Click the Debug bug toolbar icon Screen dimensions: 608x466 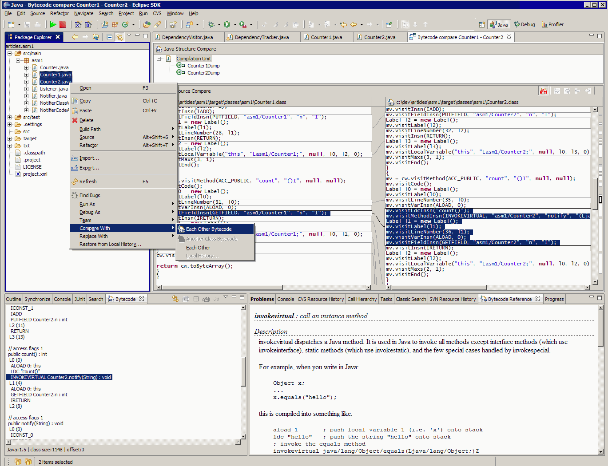click(211, 24)
